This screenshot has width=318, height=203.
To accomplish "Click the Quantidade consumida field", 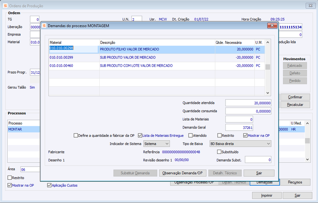I will [x=248, y=111].
